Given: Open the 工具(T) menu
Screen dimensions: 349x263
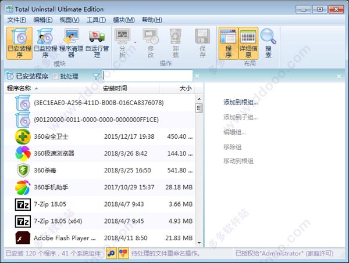Looking at the screenshot, I should (96, 20).
